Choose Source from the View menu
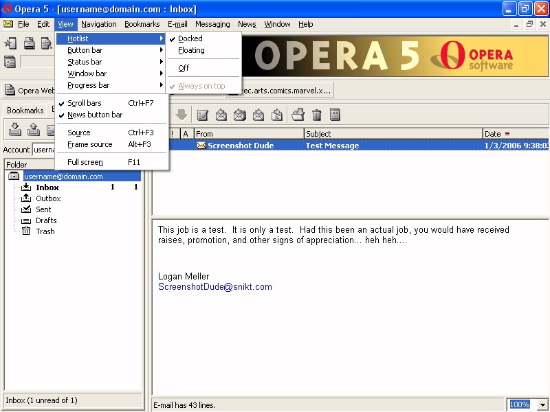Image resolution: width=550 pixels, height=412 pixels. coord(111,133)
